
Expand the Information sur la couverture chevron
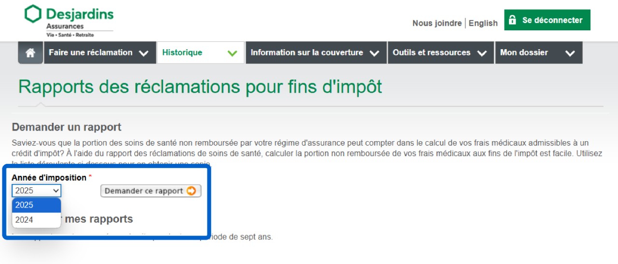[x=374, y=53]
